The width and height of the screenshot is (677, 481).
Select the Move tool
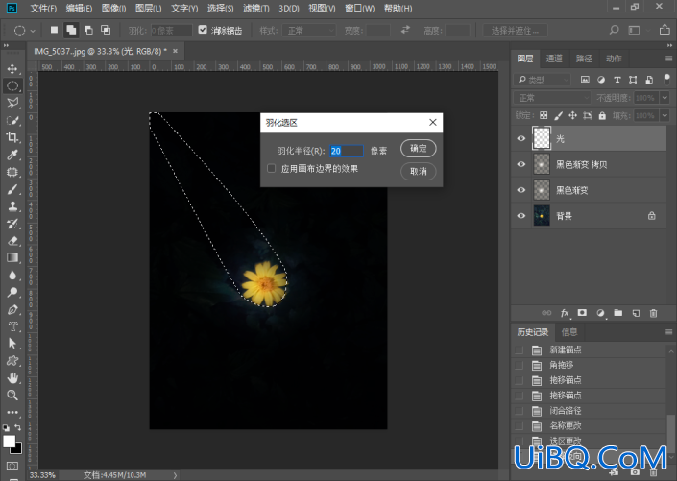(x=12, y=69)
